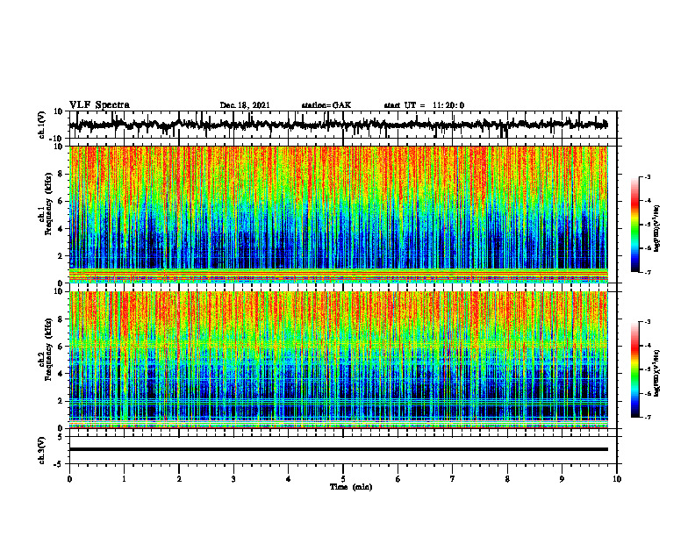Click the "-7" label on the ch.2 colorbar
This screenshot has width=695, height=537.
click(x=648, y=418)
